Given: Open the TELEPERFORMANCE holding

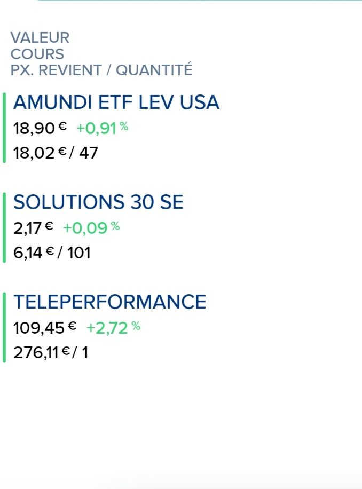Looking at the screenshot, I should pyautogui.click(x=109, y=302).
